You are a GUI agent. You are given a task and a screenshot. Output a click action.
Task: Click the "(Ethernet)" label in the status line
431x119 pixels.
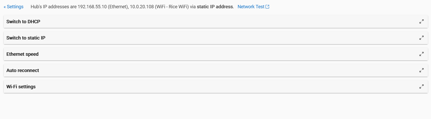118,7
